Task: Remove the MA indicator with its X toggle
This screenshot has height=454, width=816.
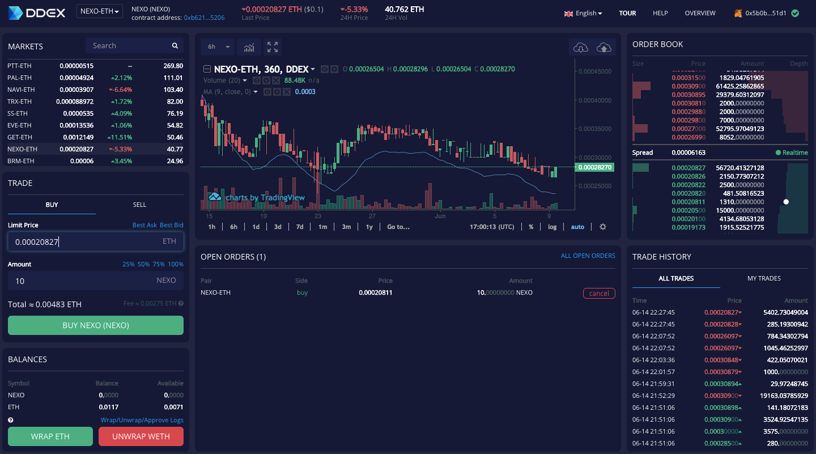Action: (287, 91)
